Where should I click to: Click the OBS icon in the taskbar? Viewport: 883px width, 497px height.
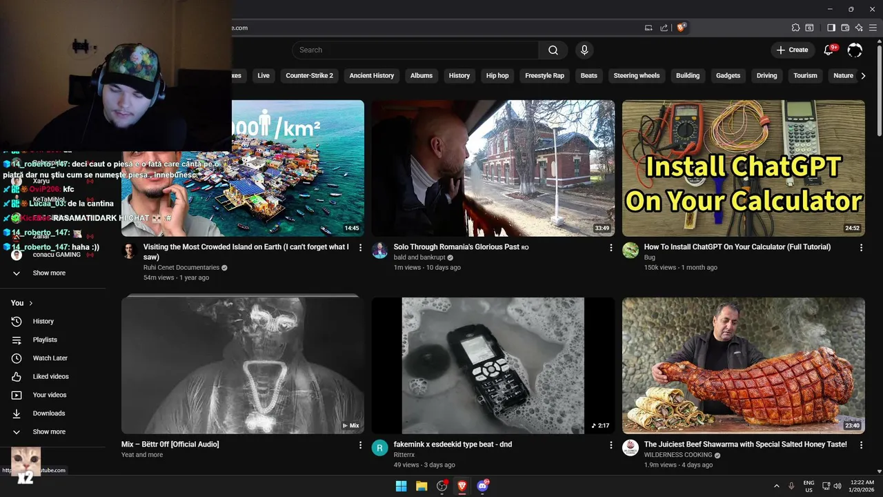point(442,486)
